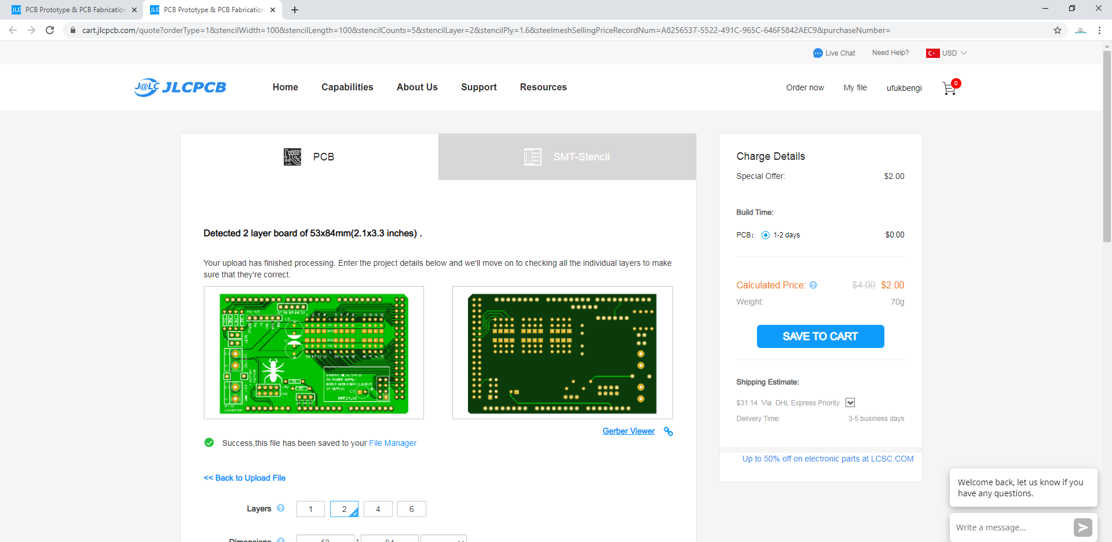Image resolution: width=1112 pixels, height=542 pixels.
Task: Bookmark this page with the star icon
Action: (1058, 30)
